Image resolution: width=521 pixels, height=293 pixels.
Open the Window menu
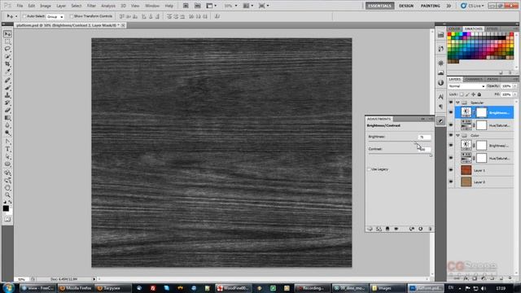152,6
